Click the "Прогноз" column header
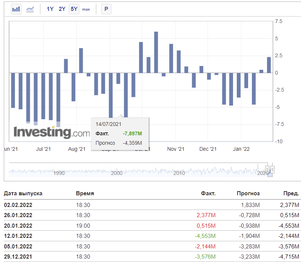301x262 pixels. [x=248, y=193]
